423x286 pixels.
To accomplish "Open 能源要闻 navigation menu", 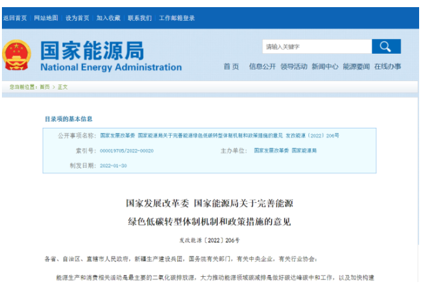I will 356,67.
